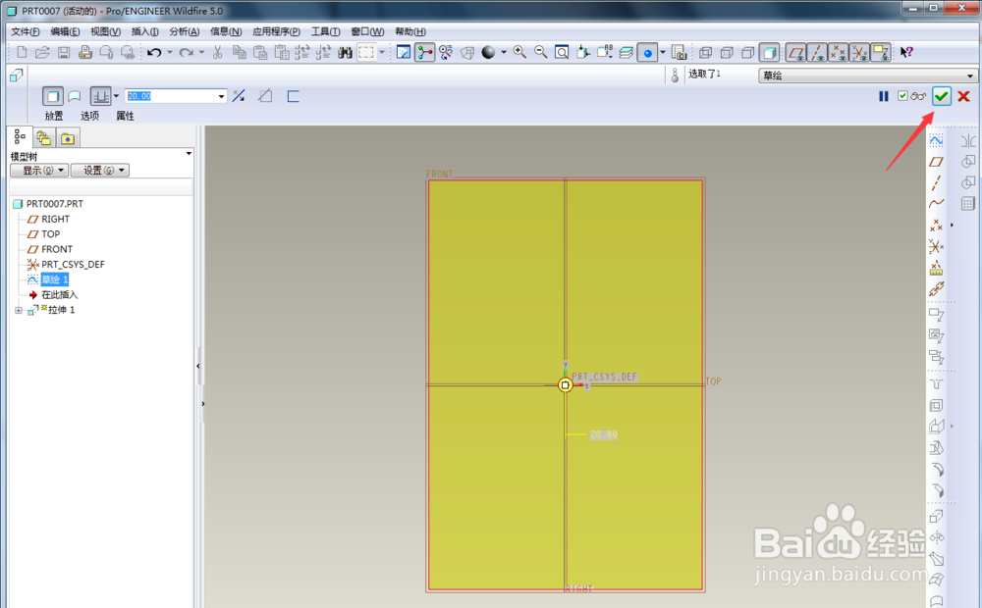Open the 视图 View menu
The height and width of the screenshot is (608, 982).
tap(105, 31)
